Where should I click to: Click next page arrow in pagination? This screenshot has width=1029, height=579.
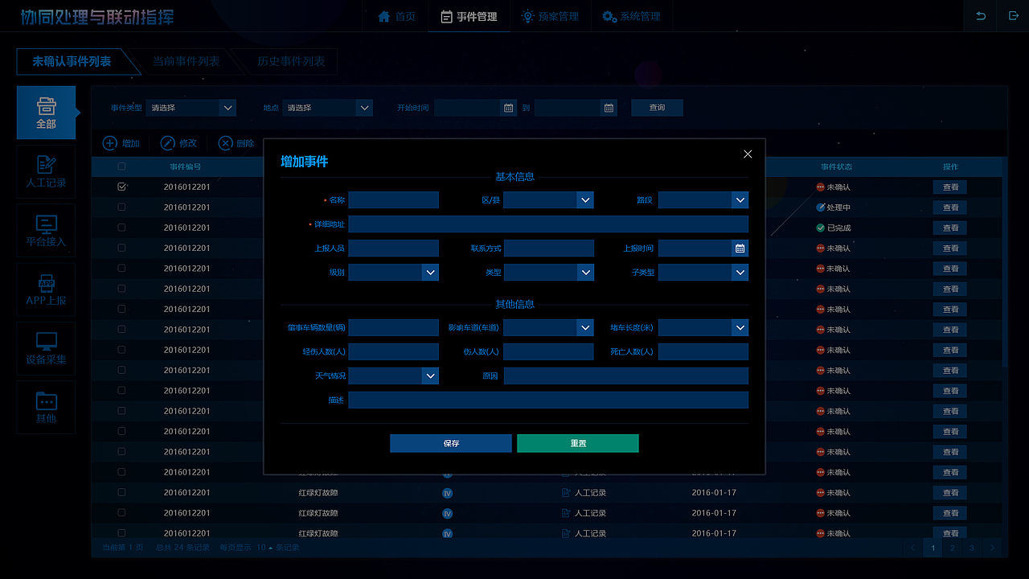[993, 548]
